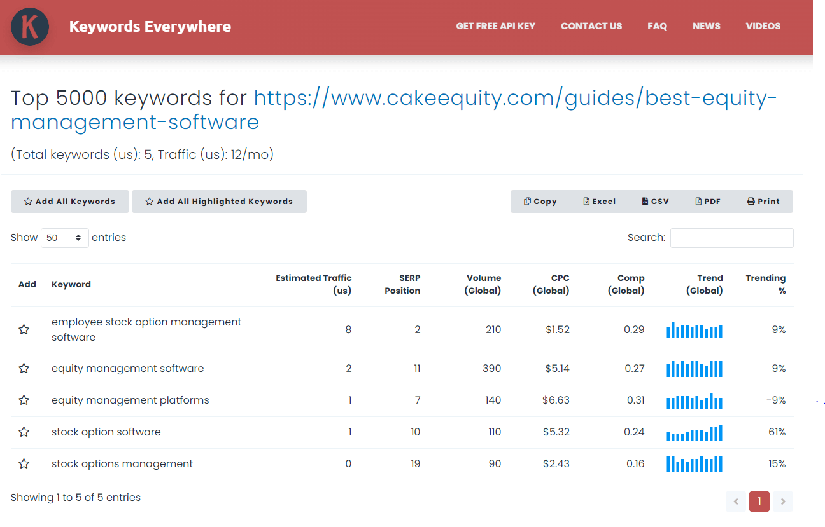This screenshot has height=527, width=825.
Task: Star the 'stock options management' keyword
Action: tap(24, 463)
